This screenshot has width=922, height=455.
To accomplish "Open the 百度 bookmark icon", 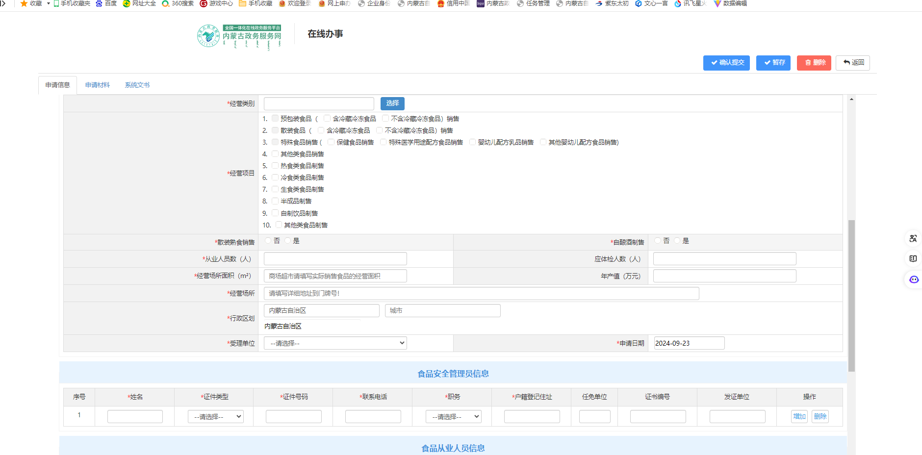I will [100, 3].
